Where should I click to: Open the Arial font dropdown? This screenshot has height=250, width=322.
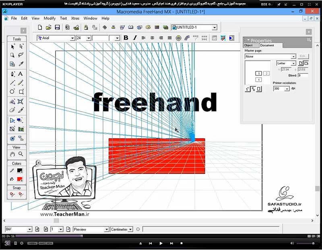click(72, 38)
